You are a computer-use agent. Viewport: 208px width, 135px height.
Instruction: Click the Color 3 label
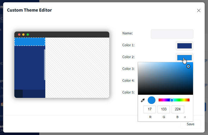tap(128, 69)
